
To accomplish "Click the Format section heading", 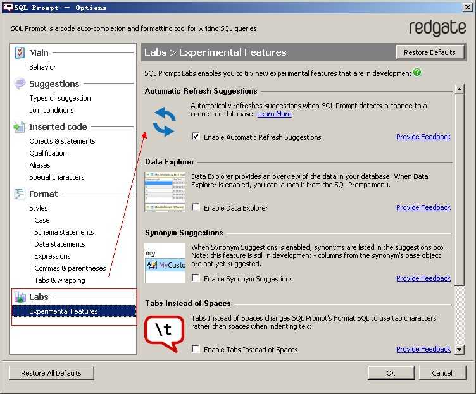I will point(43,194).
